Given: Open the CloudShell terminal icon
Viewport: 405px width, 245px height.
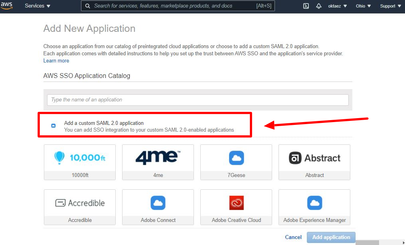Looking at the screenshot, I should point(306,6).
